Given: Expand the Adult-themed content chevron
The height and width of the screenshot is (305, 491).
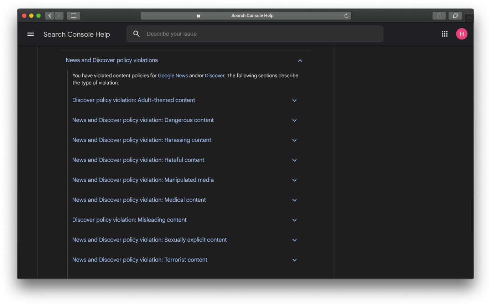Looking at the screenshot, I should [x=295, y=100].
